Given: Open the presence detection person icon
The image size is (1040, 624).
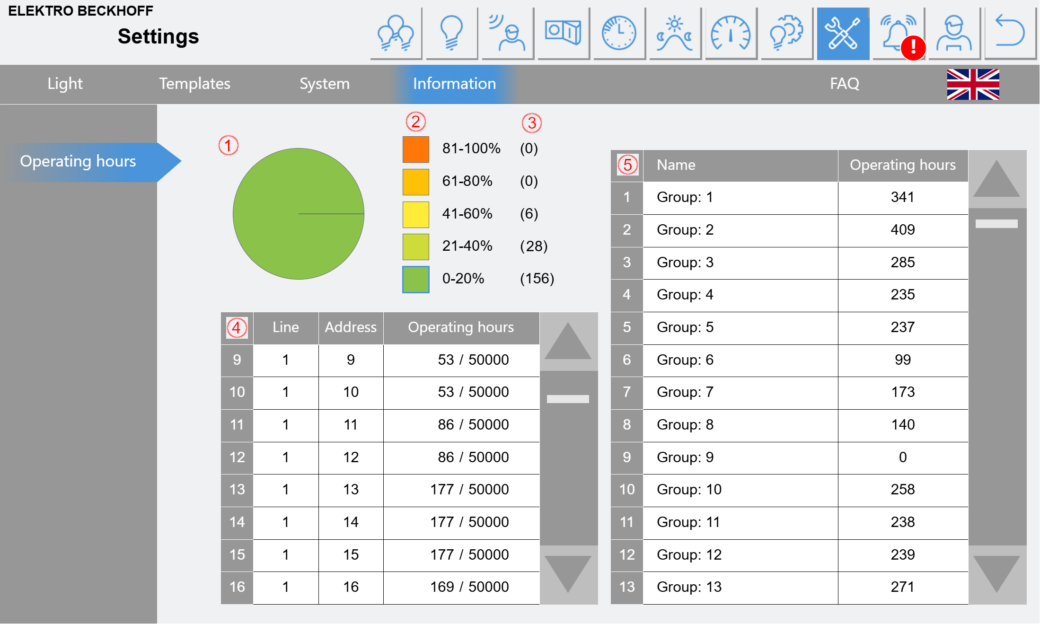Looking at the screenshot, I should [508, 34].
